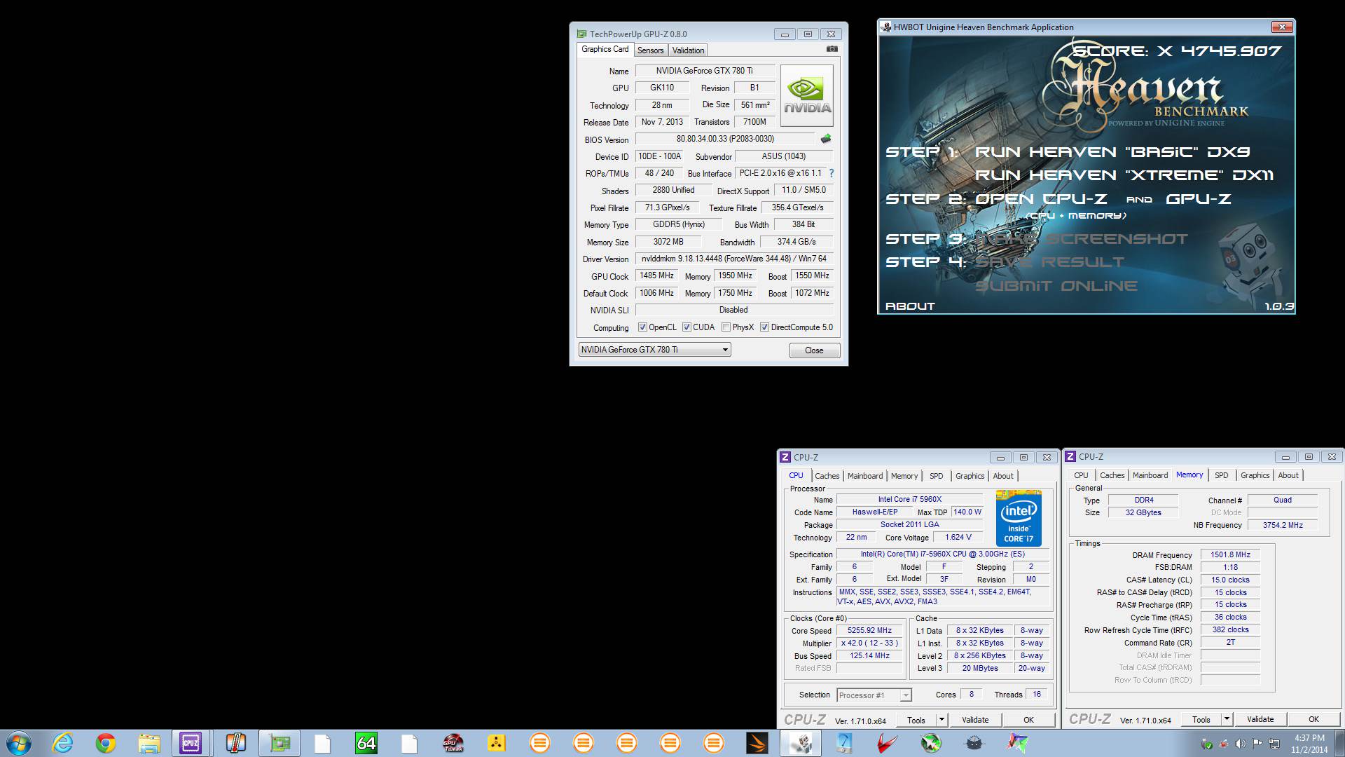Open Google Chrome from the taskbar
Viewport: 1345px width, 757px height.
[x=106, y=743]
